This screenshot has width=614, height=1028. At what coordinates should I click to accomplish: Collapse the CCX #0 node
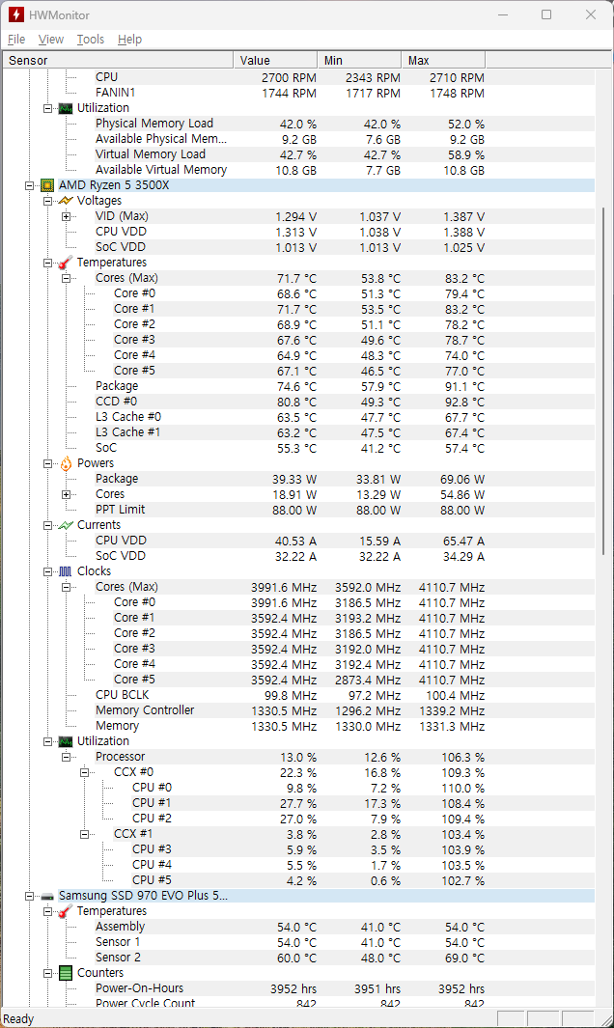(85, 772)
